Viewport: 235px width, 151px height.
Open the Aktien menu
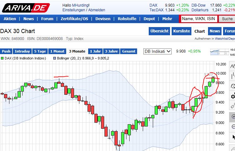(10, 19)
